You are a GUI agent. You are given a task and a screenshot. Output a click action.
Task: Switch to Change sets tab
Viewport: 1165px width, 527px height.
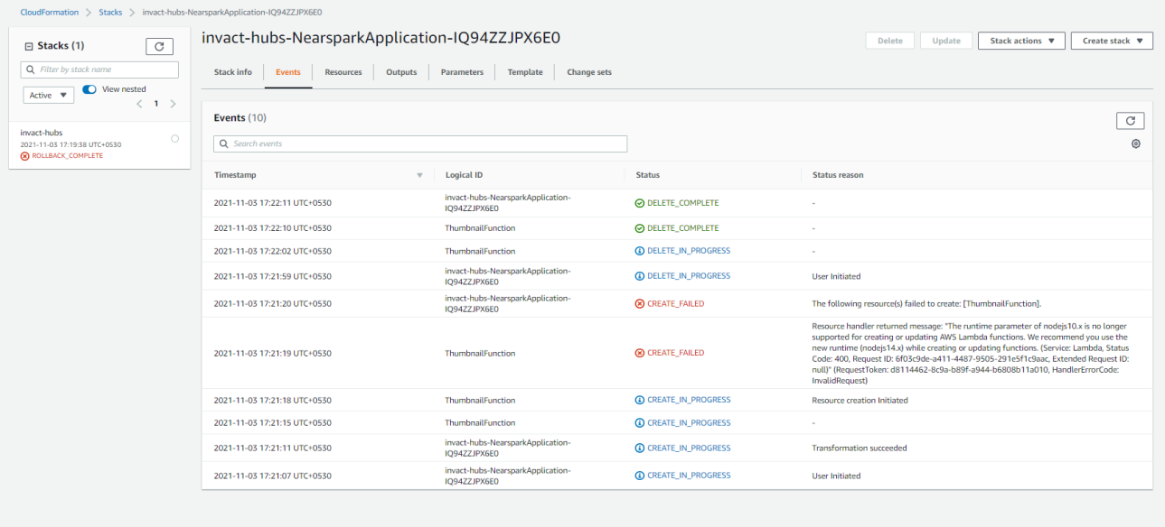click(x=589, y=72)
